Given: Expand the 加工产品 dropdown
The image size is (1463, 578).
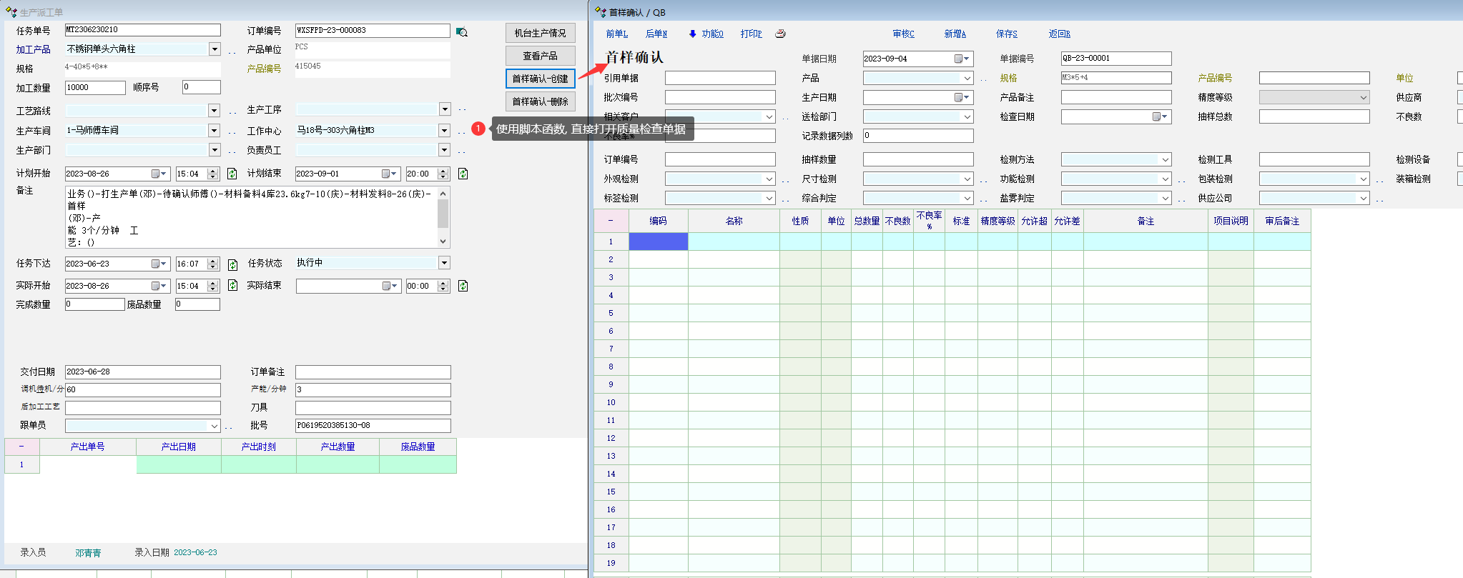Looking at the screenshot, I should [215, 49].
